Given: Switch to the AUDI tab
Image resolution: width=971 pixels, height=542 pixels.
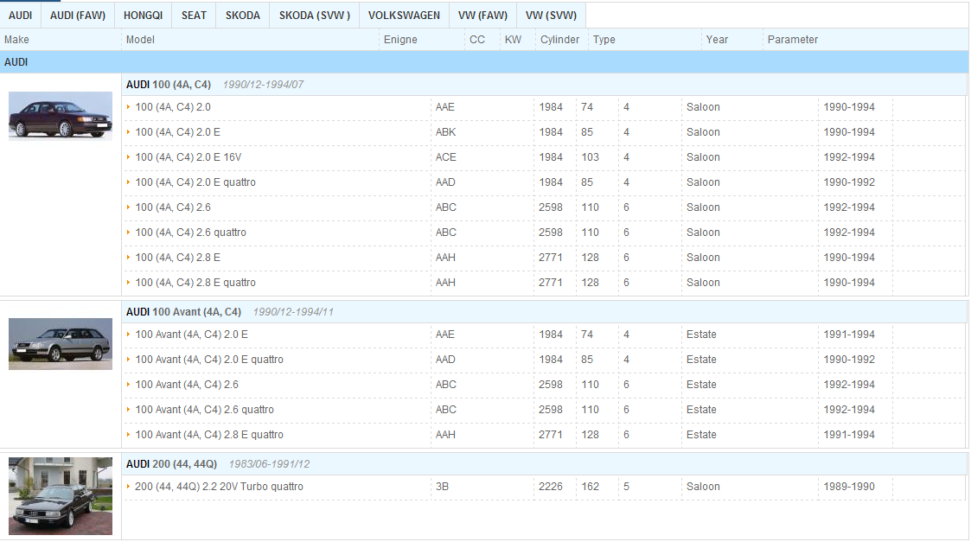Looking at the screenshot, I should click(21, 16).
